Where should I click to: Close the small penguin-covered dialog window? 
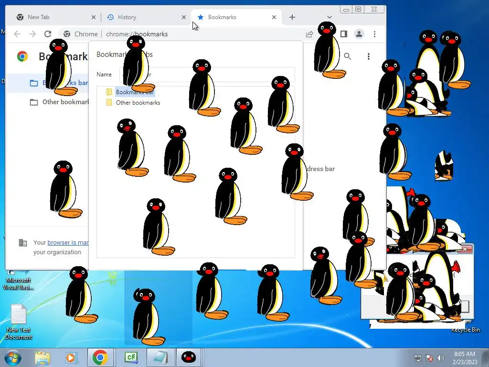click(x=465, y=249)
